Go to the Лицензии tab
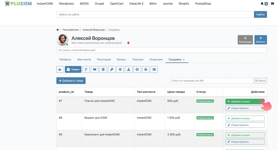This screenshot has width=278, height=150. [156, 59]
